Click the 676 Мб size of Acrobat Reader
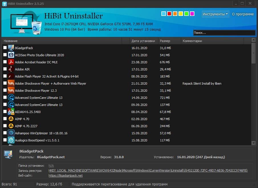This screenshot has height=188, width=258. [x=165, y=62]
